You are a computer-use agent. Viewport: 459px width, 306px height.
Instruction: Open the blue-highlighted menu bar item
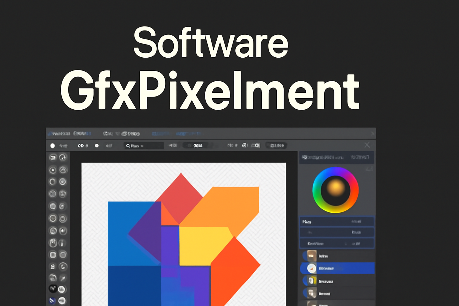click(x=160, y=134)
